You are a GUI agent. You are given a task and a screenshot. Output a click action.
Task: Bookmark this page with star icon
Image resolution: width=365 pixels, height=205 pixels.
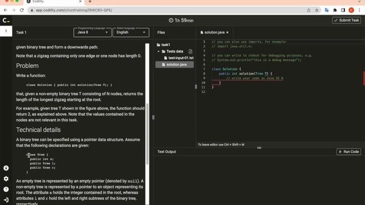coord(317,10)
